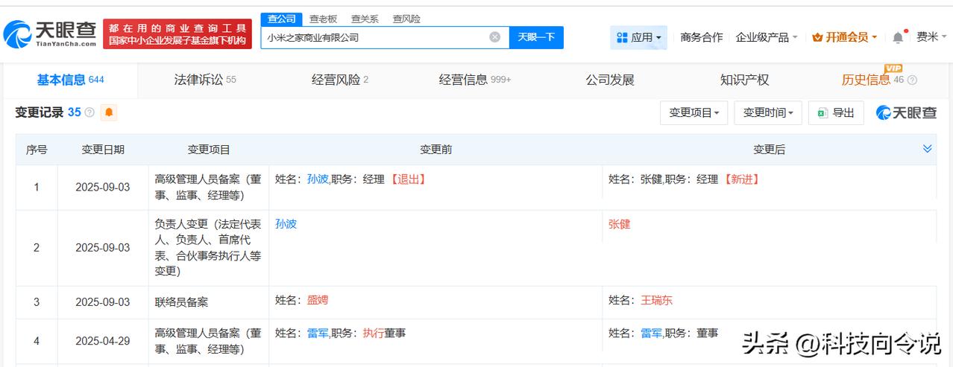Open 雷军 link in row 4 变更后
The height and width of the screenshot is (367, 953).
point(651,334)
